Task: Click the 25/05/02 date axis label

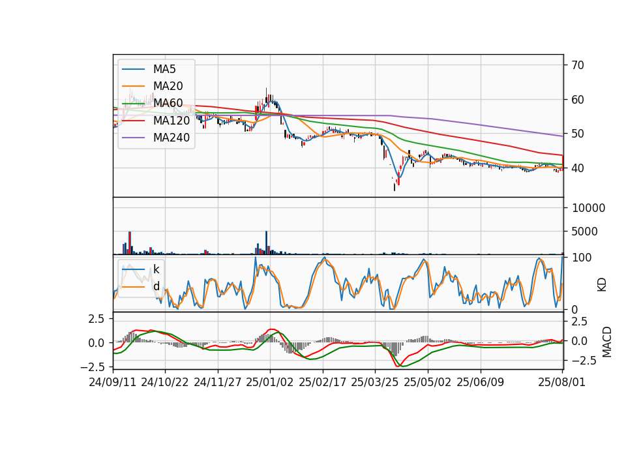Action: pos(428,382)
